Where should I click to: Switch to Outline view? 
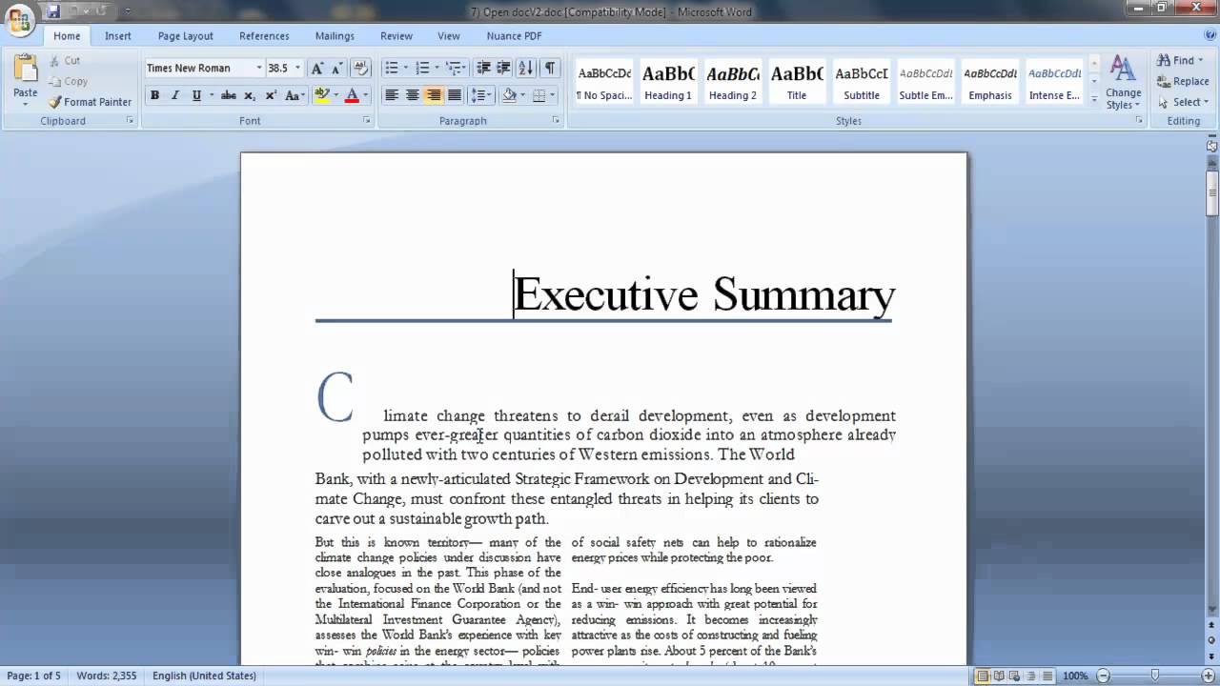[1032, 676]
